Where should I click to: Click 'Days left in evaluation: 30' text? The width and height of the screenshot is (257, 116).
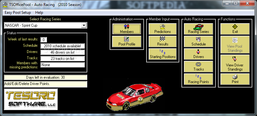(x=45, y=77)
